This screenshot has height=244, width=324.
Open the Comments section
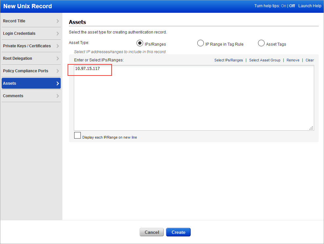coord(31,96)
